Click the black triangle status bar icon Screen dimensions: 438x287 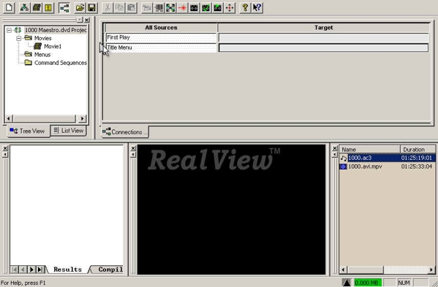tap(347, 283)
